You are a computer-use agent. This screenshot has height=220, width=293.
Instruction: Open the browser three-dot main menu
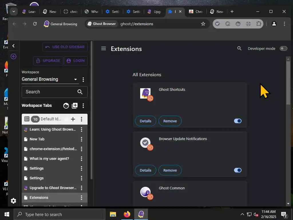pyautogui.click(x=284, y=24)
